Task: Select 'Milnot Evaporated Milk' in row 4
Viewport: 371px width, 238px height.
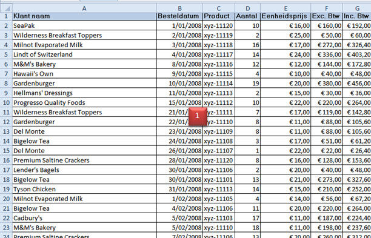Action: [x=84, y=45]
